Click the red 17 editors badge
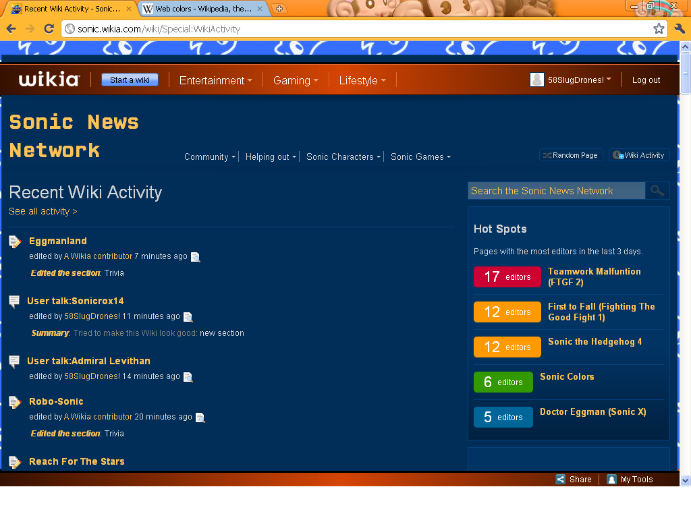 507,277
